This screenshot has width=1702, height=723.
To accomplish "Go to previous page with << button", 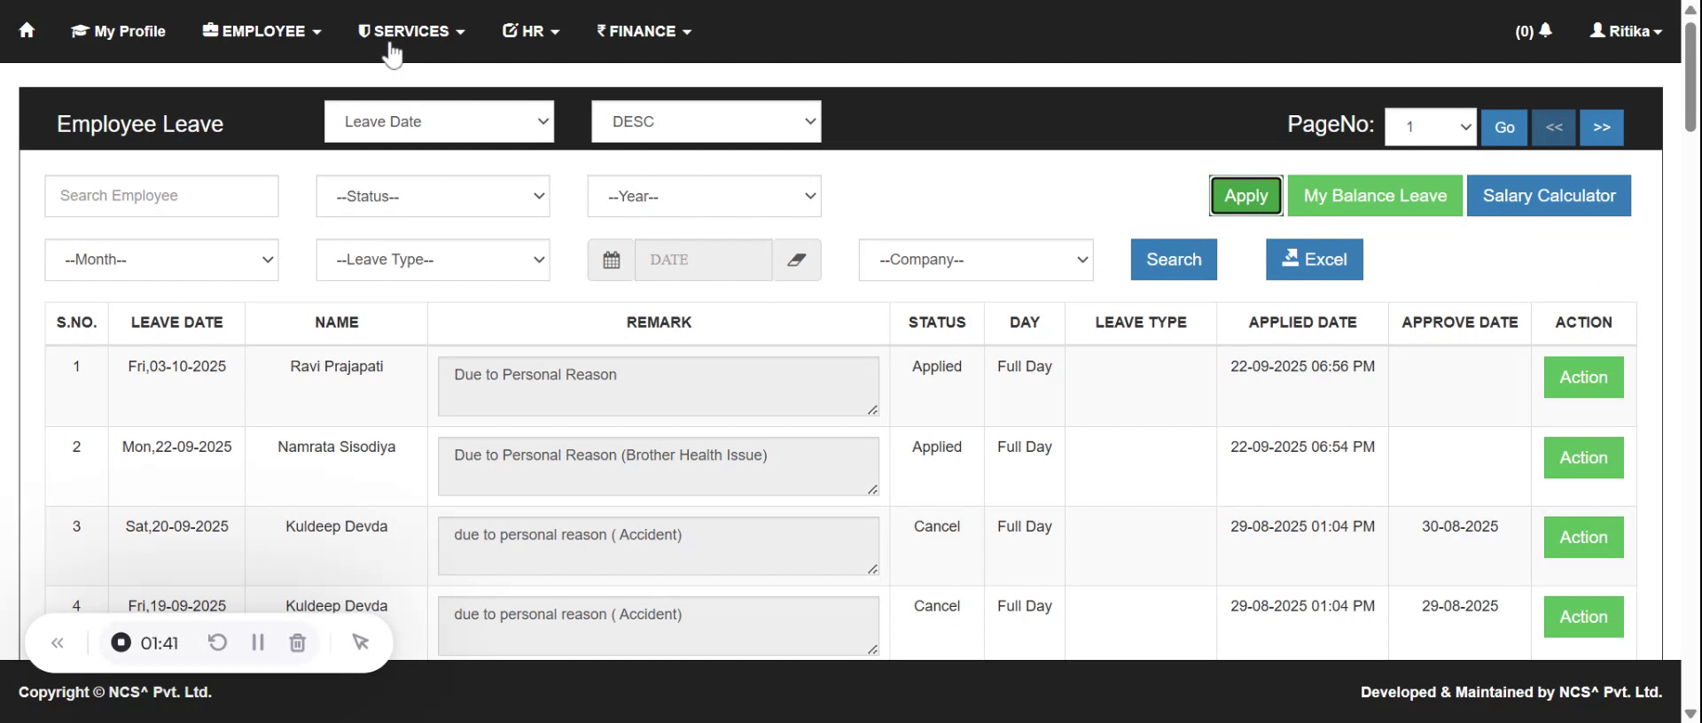I will click(x=1554, y=127).
